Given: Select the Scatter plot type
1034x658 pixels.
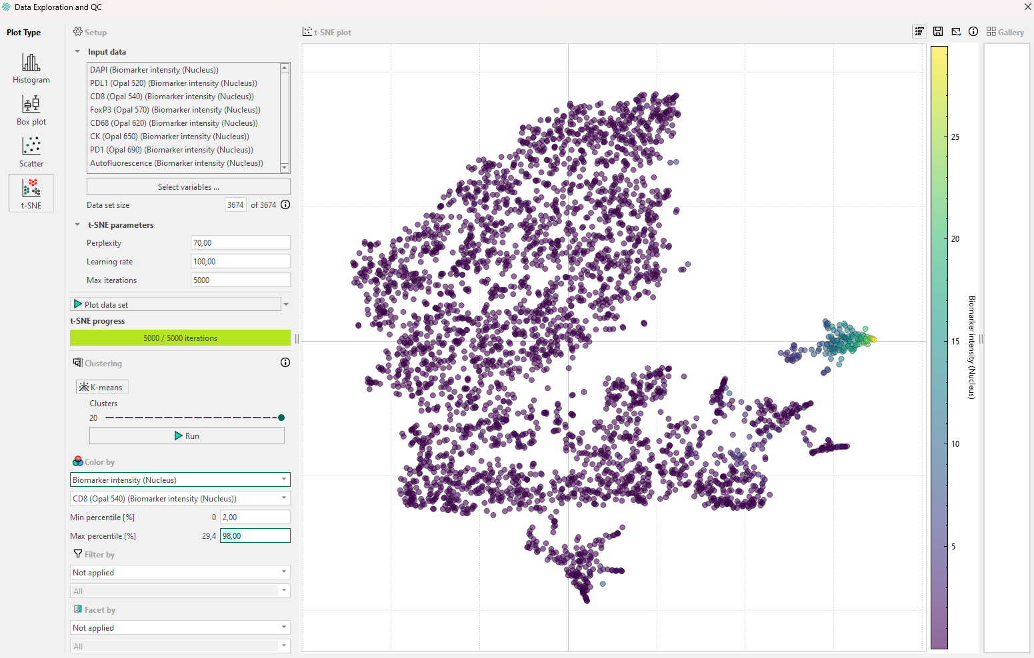Looking at the screenshot, I should pos(31,152).
